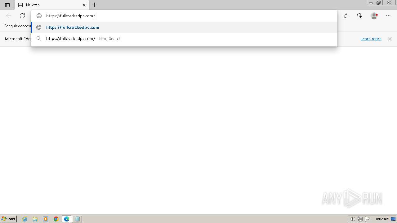
Task: Launch Internet Explorer from taskbar
Action: click(x=25, y=219)
